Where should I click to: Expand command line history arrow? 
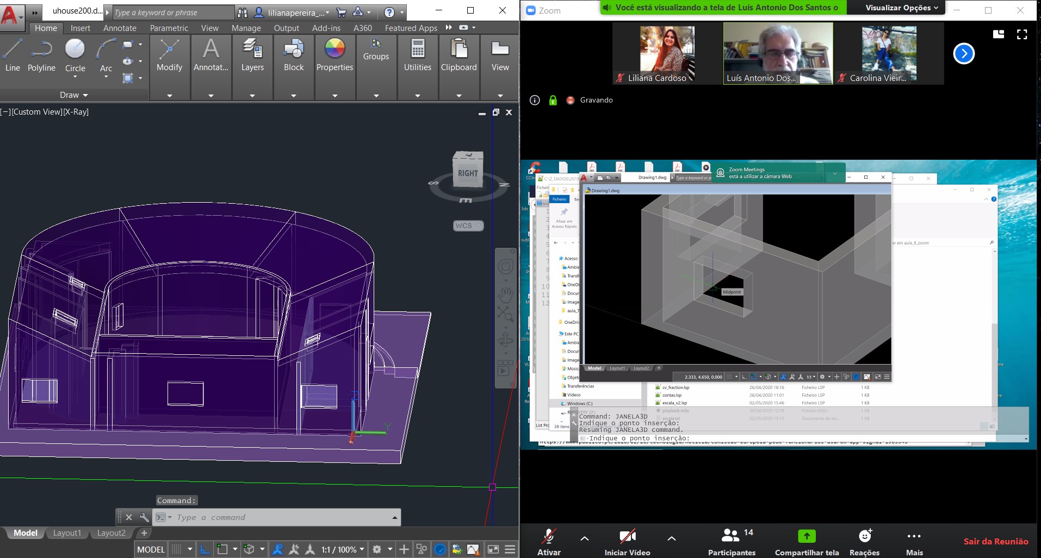(x=395, y=517)
